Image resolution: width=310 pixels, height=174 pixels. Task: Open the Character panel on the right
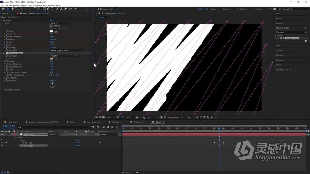pyautogui.click(x=280, y=55)
